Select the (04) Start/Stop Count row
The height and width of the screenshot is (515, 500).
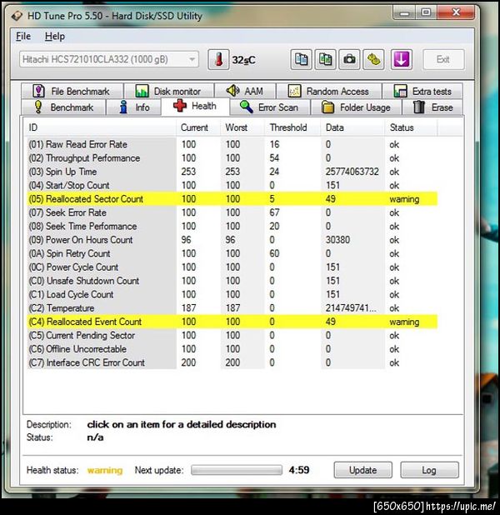(232, 185)
